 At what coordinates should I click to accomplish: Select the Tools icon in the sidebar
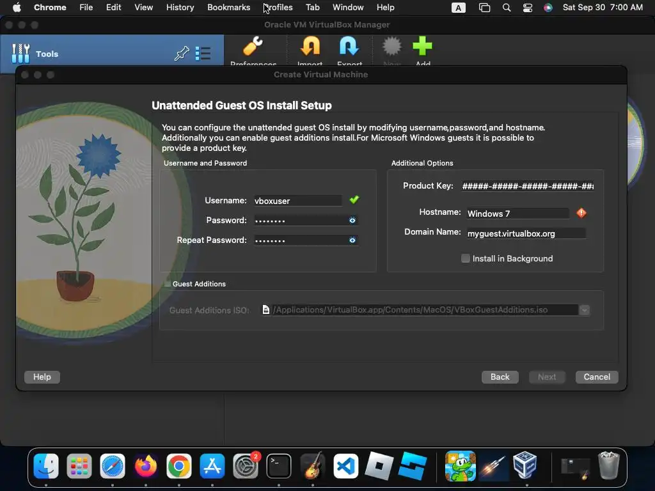tap(20, 54)
